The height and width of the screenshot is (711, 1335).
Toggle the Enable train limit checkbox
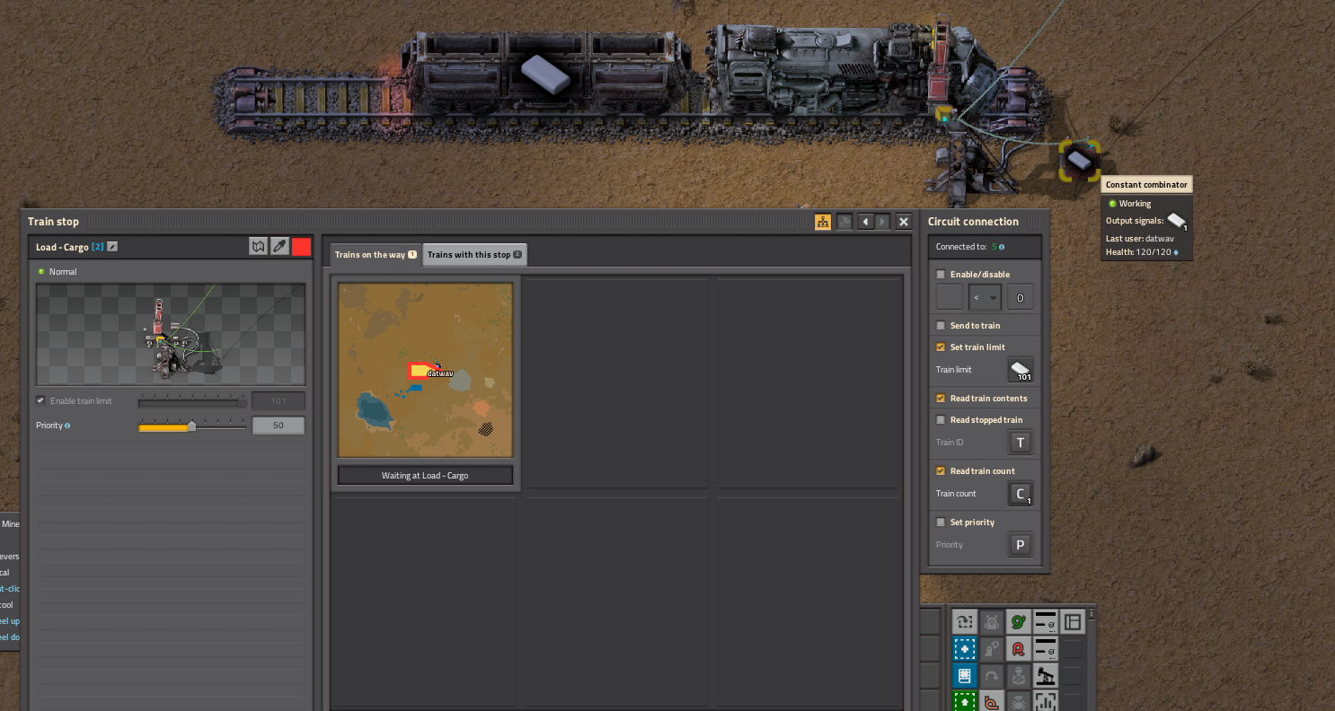[x=40, y=400]
